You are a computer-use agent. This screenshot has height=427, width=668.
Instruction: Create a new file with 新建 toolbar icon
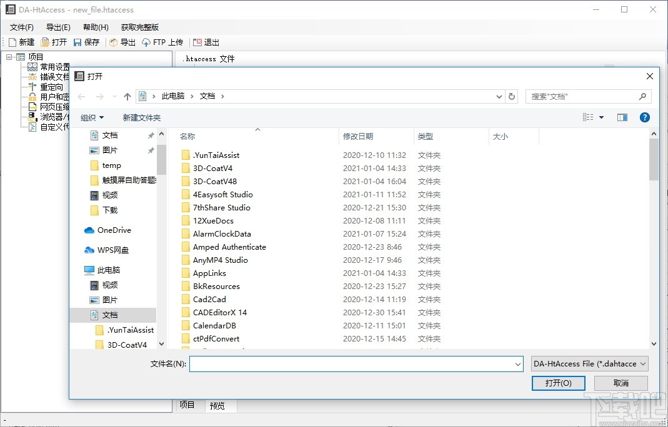coord(22,42)
